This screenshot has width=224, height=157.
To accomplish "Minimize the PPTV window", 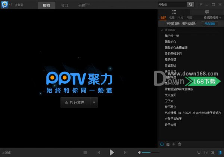I will pos(207,5).
